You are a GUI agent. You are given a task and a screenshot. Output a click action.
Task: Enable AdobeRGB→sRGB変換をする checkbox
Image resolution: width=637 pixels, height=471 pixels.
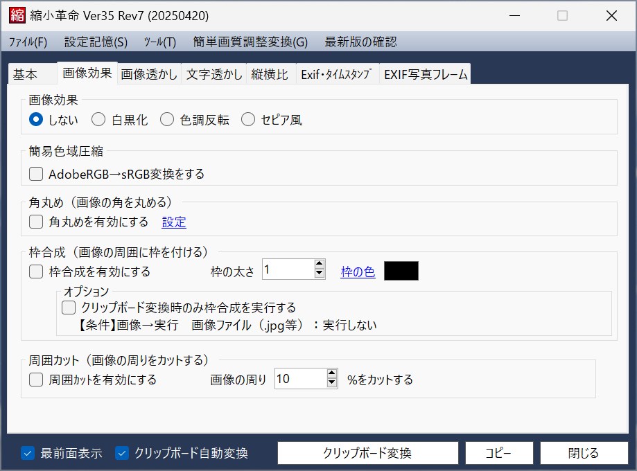(36, 174)
